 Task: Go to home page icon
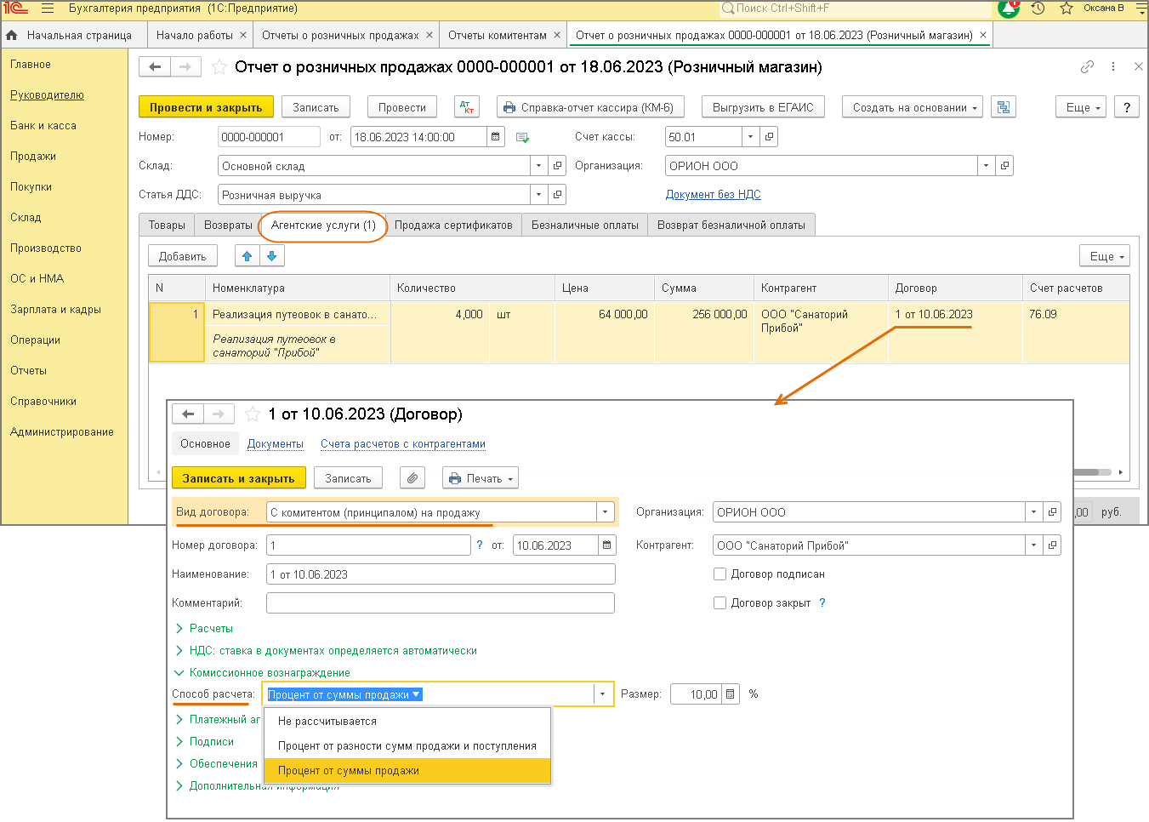tap(12, 35)
